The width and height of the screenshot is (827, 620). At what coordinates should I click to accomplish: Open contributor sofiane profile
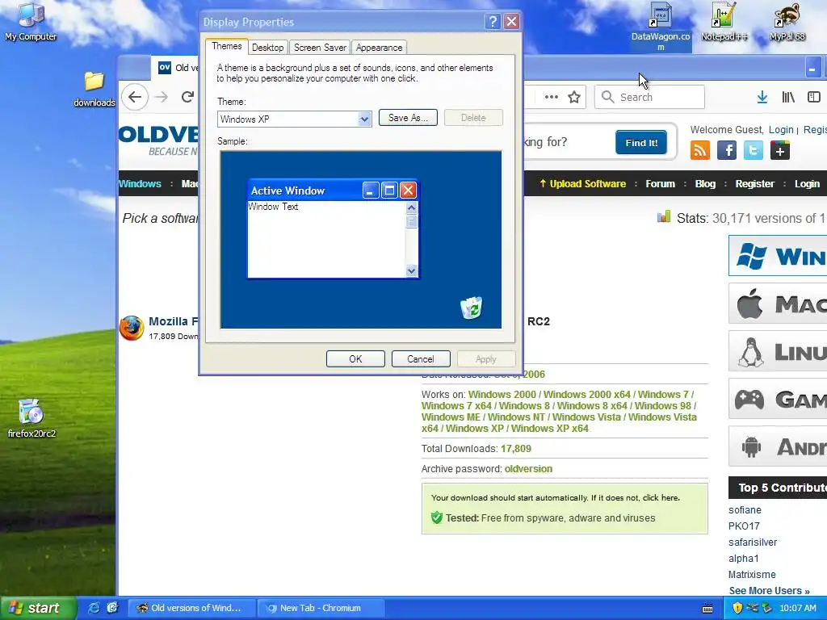pos(745,510)
